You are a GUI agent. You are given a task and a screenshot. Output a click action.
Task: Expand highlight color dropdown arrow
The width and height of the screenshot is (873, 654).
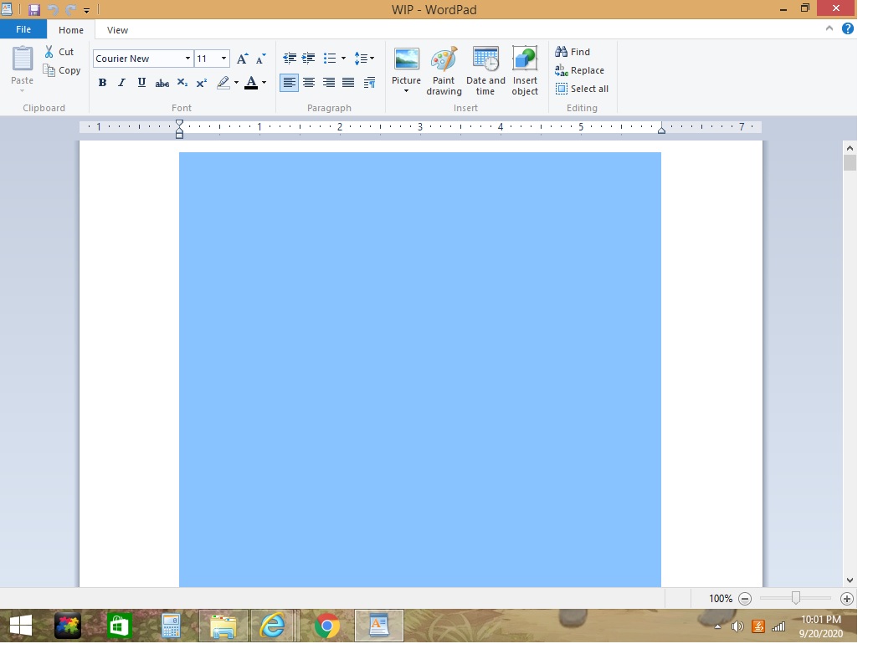[x=237, y=84]
